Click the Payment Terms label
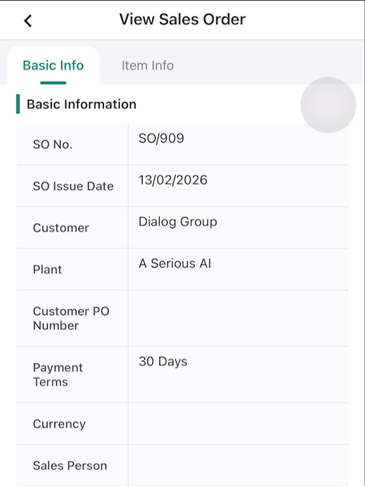This screenshot has height=486, width=365. pyautogui.click(x=58, y=375)
